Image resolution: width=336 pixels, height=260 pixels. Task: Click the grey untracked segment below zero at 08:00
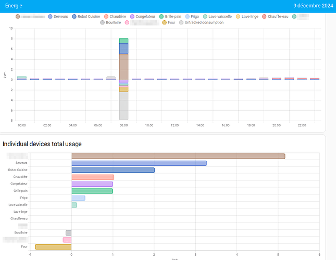point(123,106)
